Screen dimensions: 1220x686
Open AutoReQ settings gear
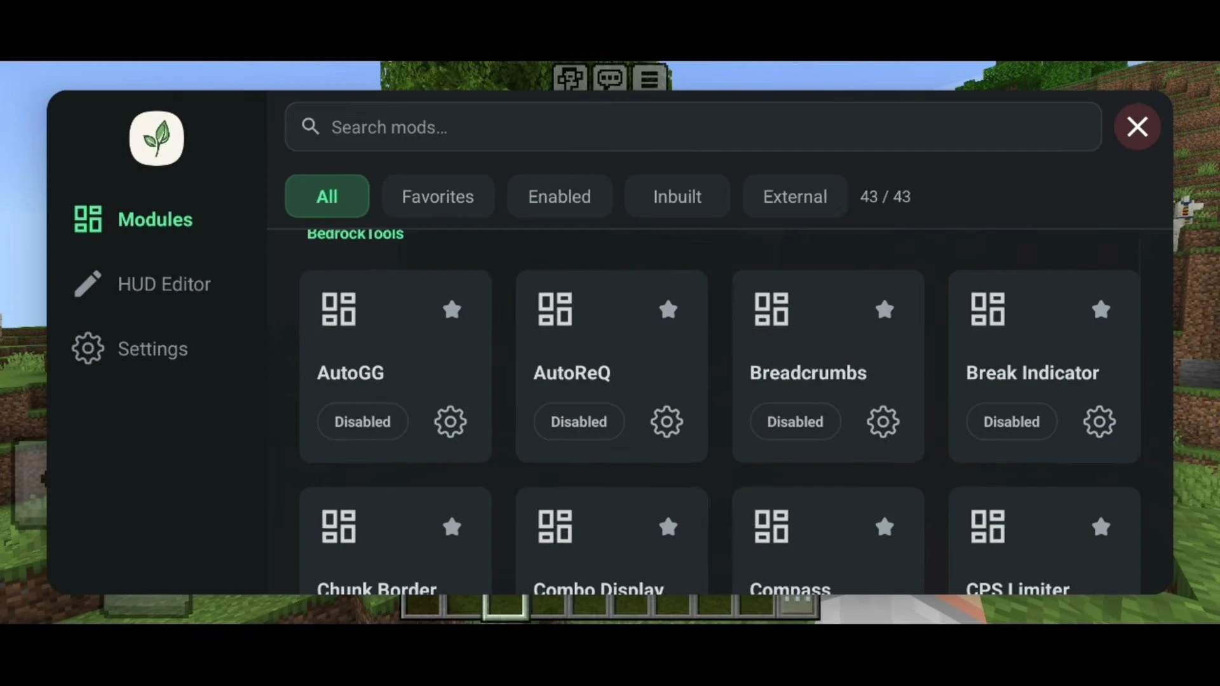tap(667, 422)
